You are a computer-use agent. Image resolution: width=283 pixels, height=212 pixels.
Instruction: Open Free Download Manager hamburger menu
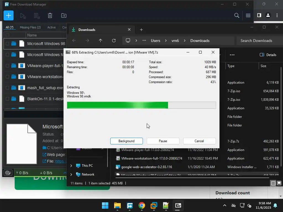coord(248,15)
